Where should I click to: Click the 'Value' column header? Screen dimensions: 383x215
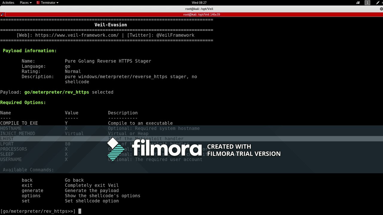point(72,113)
